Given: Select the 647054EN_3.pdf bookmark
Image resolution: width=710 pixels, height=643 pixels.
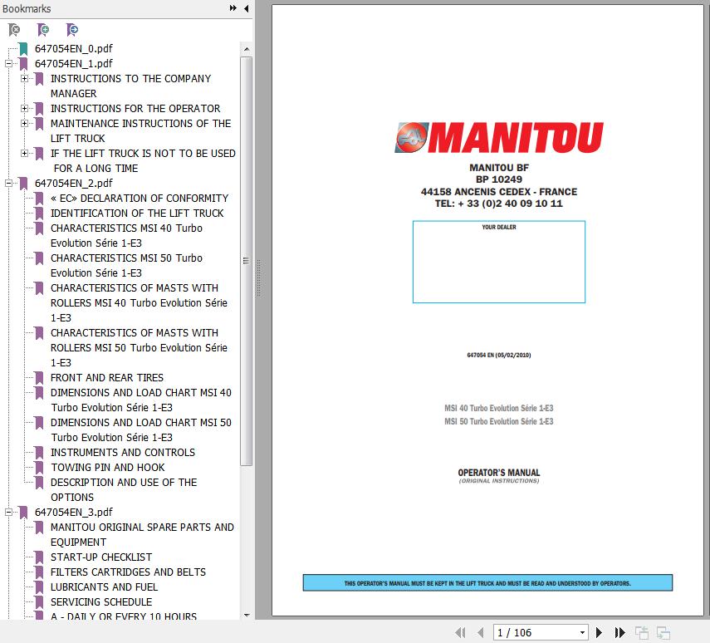Looking at the screenshot, I should (x=73, y=512).
